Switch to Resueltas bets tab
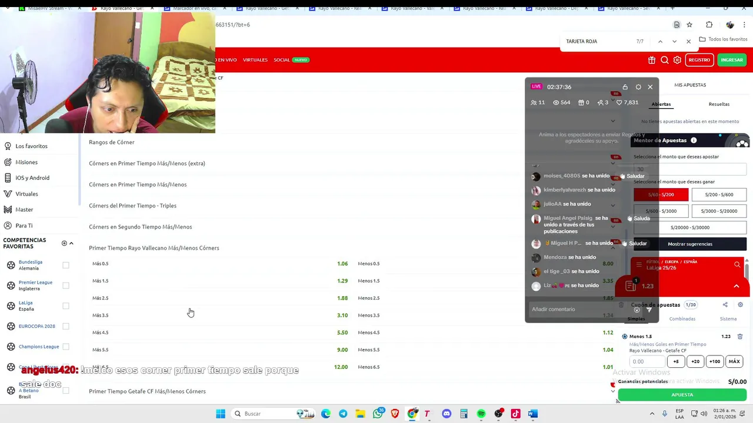 [x=719, y=104]
